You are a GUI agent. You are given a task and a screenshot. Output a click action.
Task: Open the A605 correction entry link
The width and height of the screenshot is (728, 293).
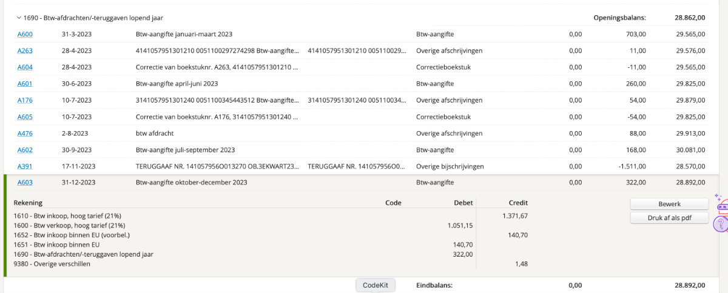[25, 116]
